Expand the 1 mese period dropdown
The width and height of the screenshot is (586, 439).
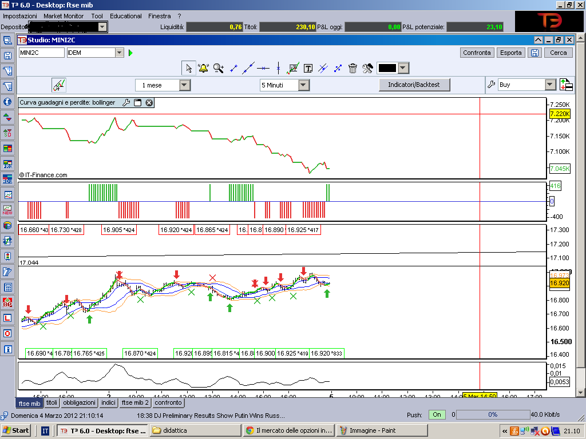(x=185, y=85)
